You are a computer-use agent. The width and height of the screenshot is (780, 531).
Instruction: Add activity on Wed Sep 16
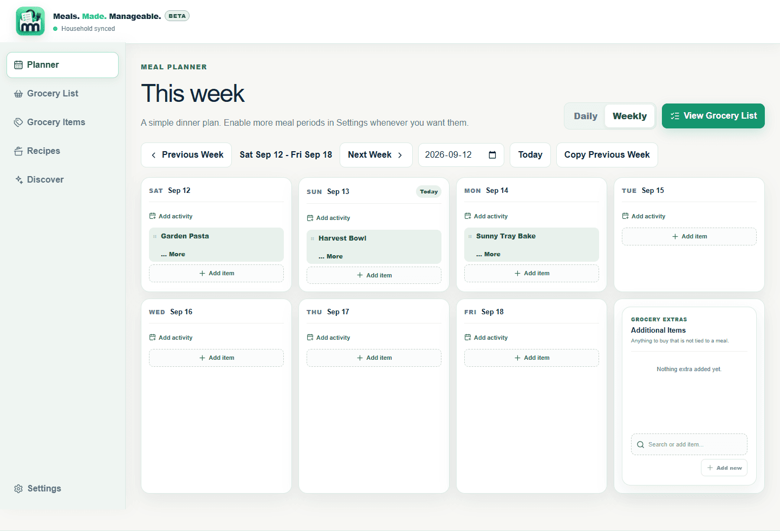(171, 338)
